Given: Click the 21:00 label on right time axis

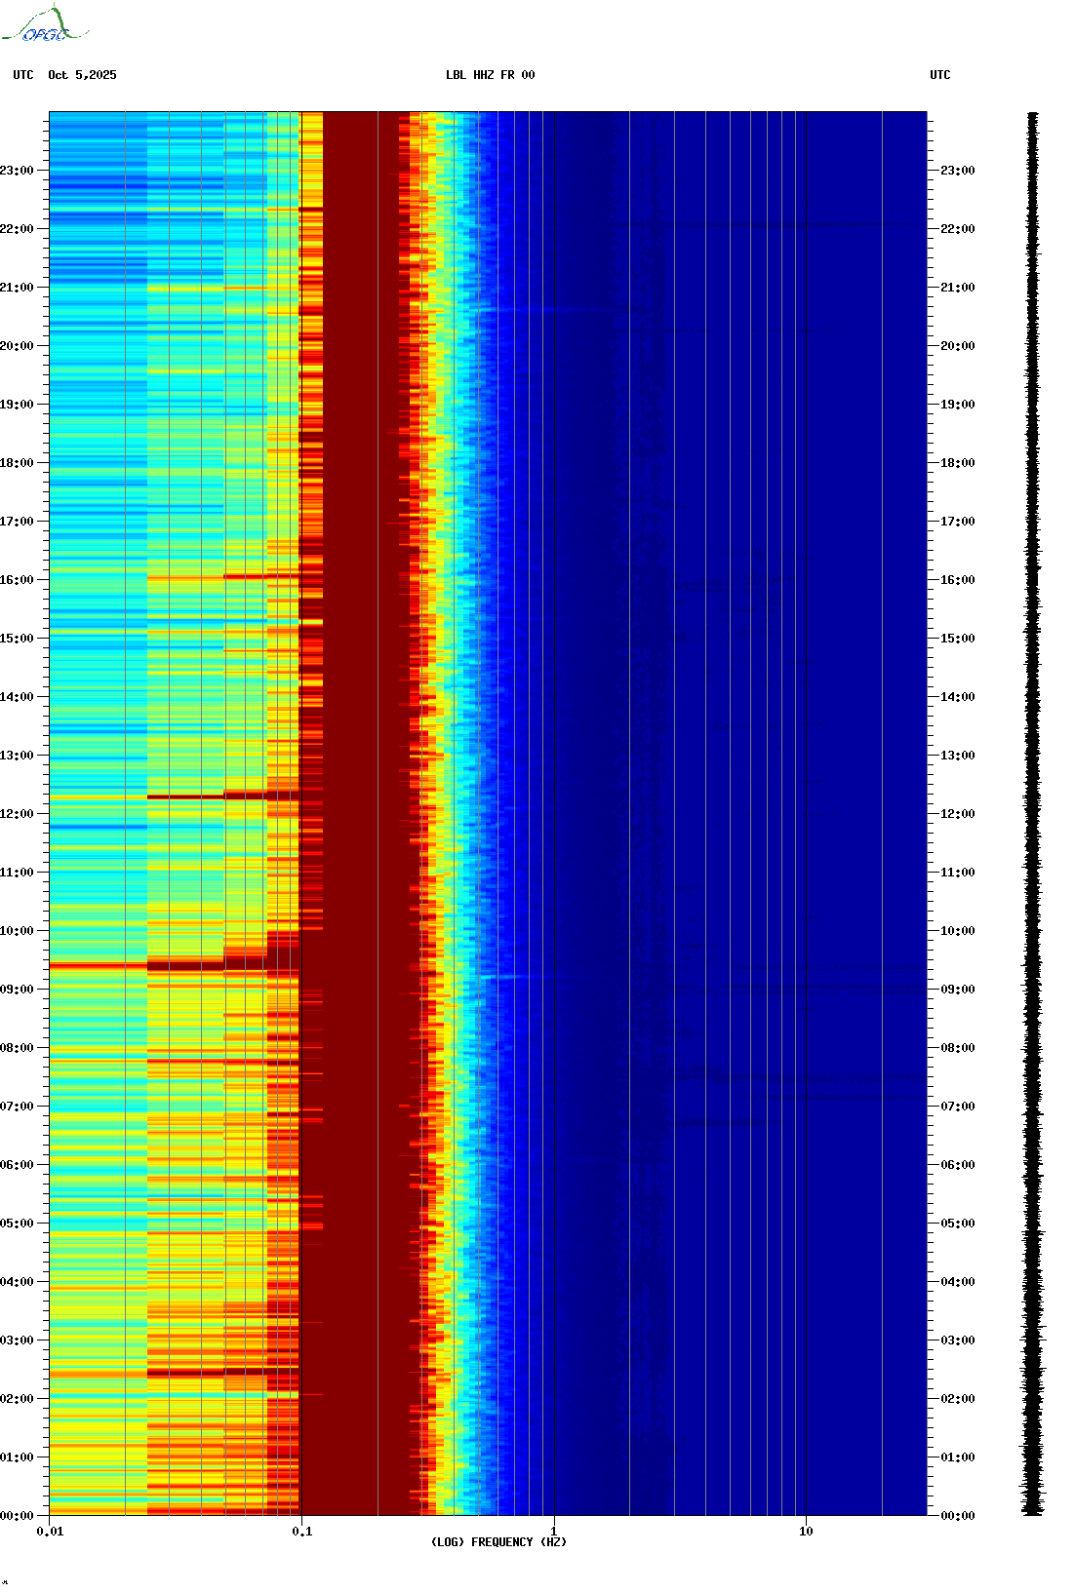Looking at the screenshot, I should 957,288.
